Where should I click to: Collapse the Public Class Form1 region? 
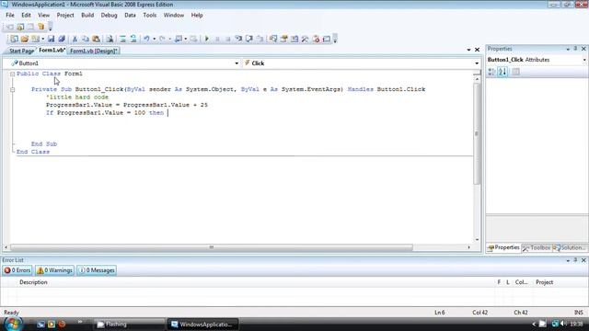point(12,74)
